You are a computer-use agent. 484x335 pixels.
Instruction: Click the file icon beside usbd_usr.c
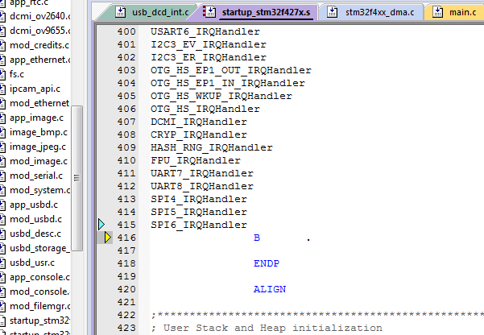(x=2, y=263)
